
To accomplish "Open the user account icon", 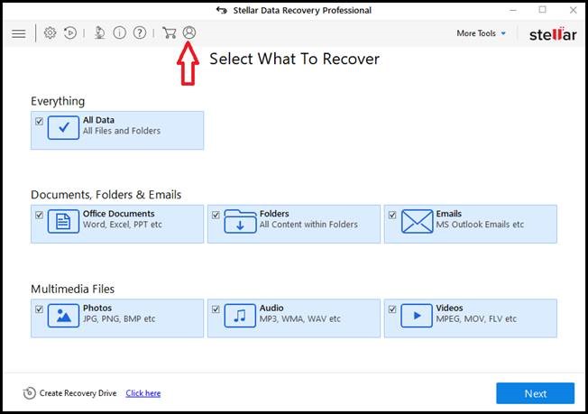I will 189,32.
